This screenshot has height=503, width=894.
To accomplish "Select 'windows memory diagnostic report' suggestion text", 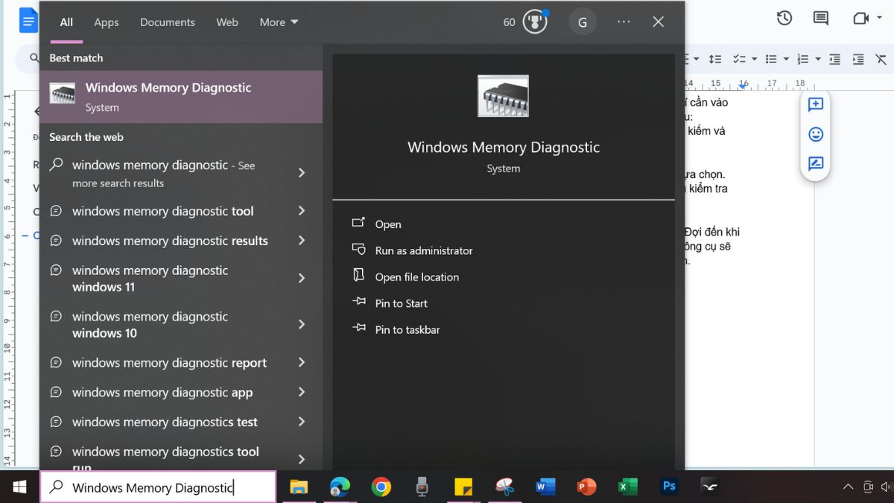I will [x=169, y=363].
